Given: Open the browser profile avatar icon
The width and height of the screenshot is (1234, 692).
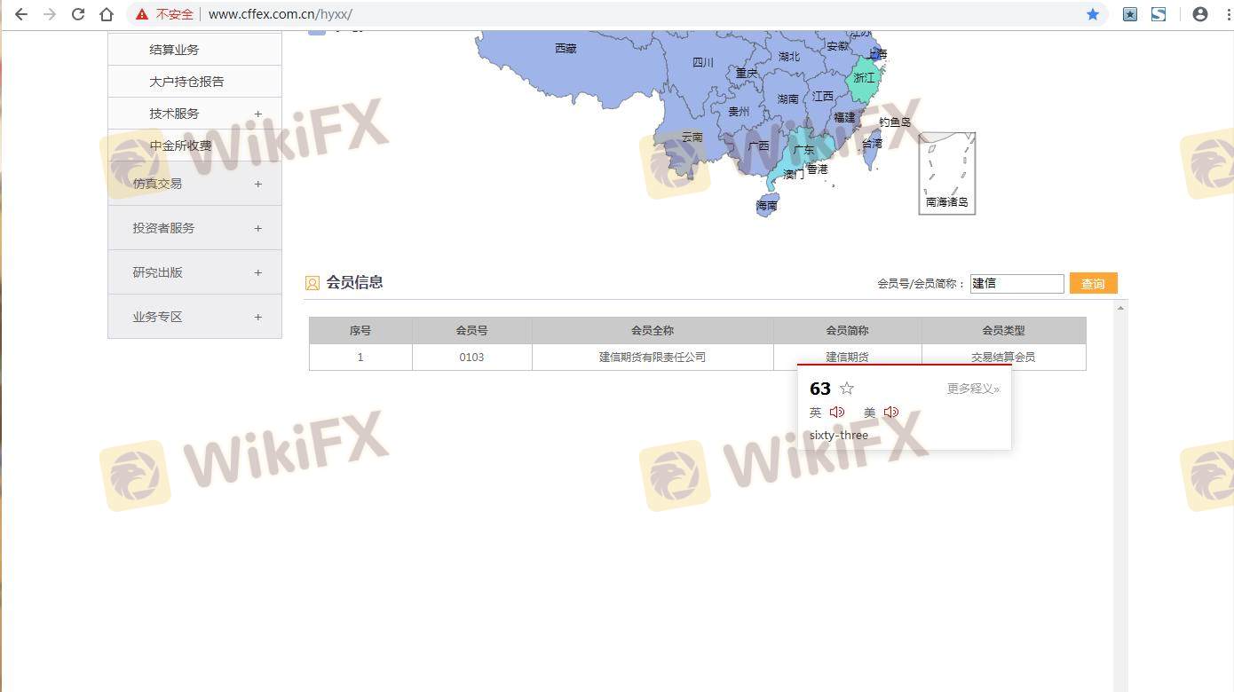Looking at the screenshot, I should tap(1199, 14).
